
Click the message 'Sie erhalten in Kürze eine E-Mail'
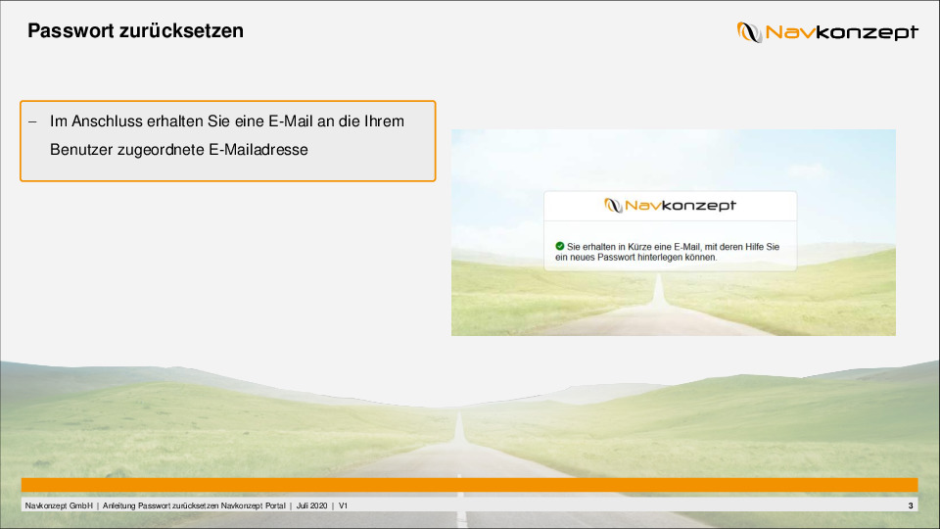(634, 247)
